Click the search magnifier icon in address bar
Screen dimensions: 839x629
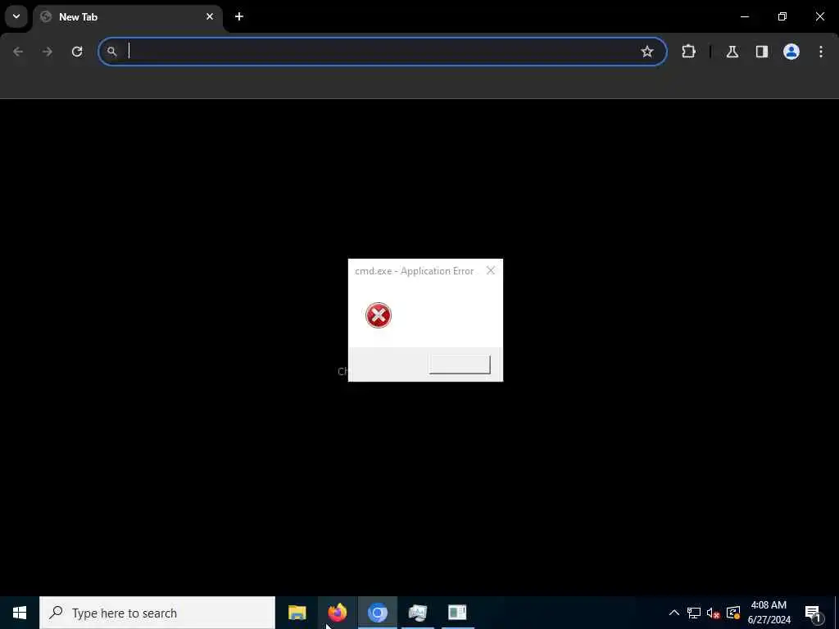111,52
